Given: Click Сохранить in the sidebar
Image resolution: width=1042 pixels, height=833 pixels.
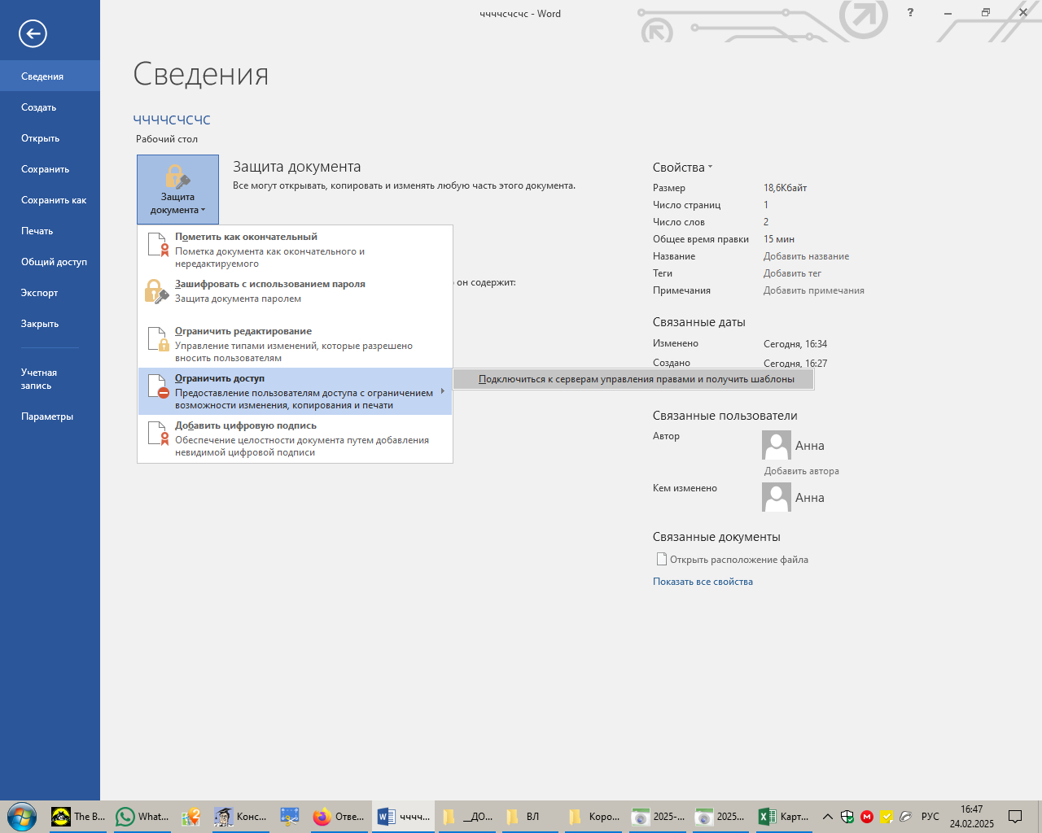Looking at the screenshot, I should (50, 168).
